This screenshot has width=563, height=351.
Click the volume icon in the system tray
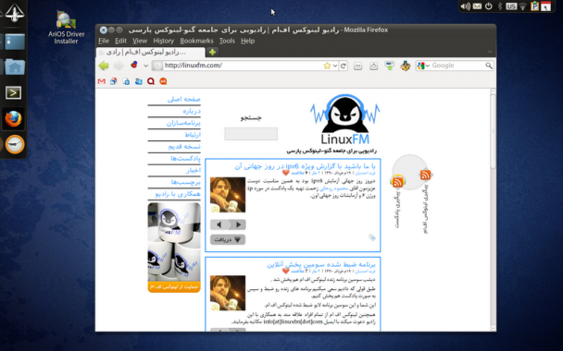coord(466,6)
